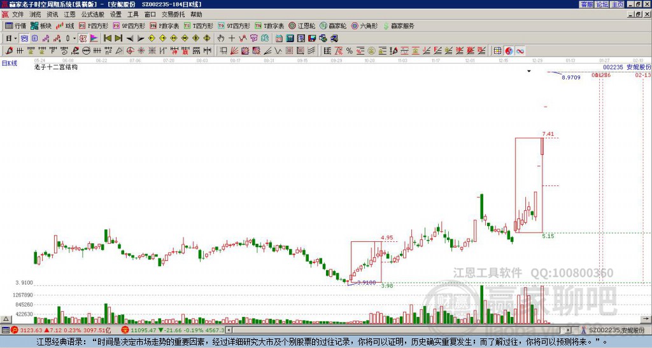652x348 pixels.
Task: Click the yin-yang taiji icon
Action: click(x=509, y=51)
